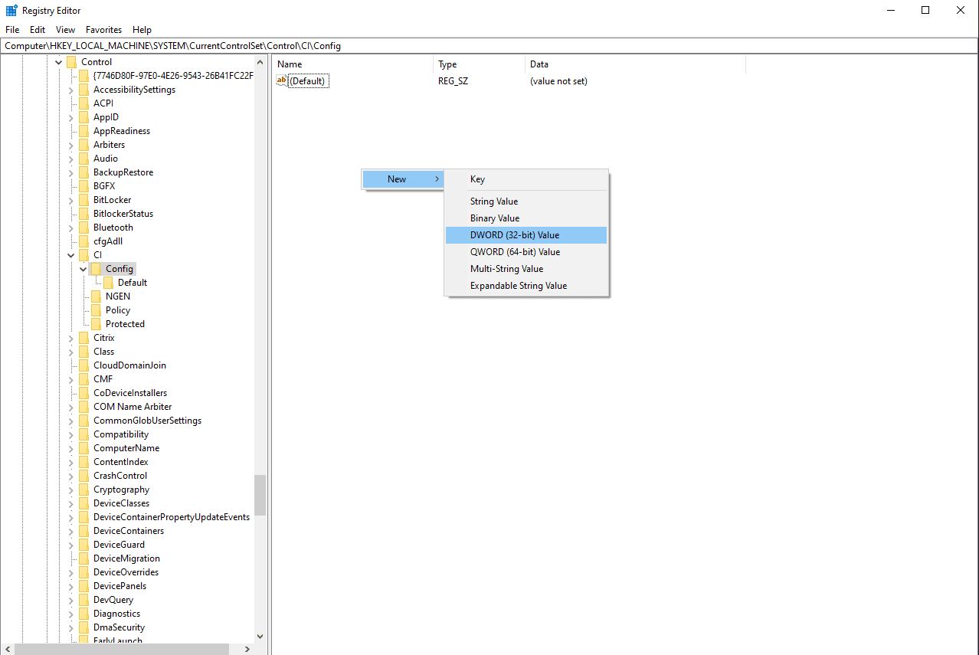The image size is (979, 655).
Task: Click the tree pane vertical scrollbar thumb
Action: point(260,495)
